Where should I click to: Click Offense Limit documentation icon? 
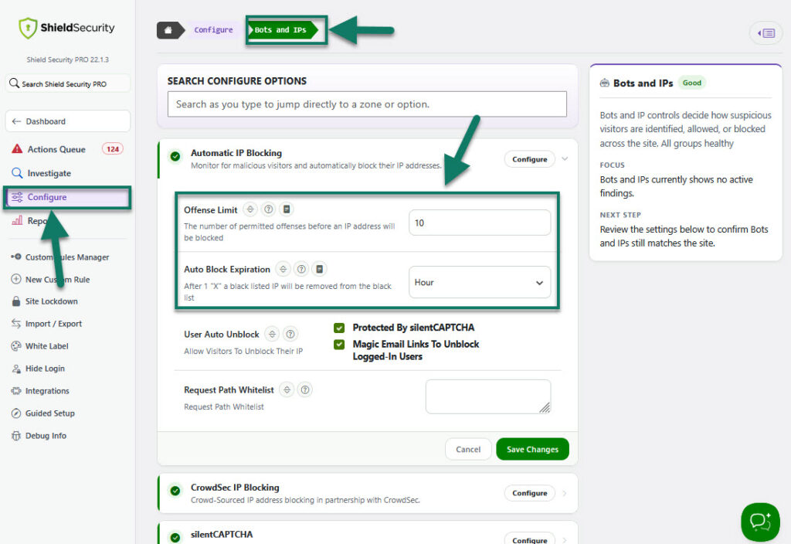coord(287,209)
